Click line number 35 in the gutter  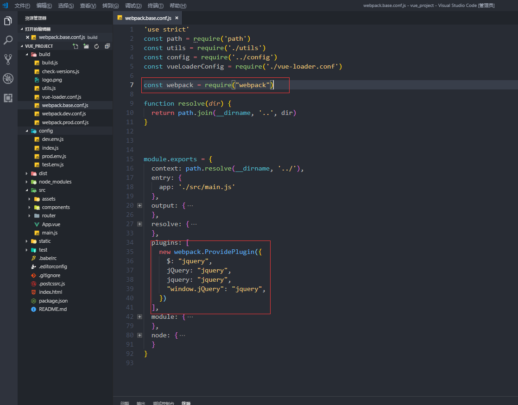130,252
